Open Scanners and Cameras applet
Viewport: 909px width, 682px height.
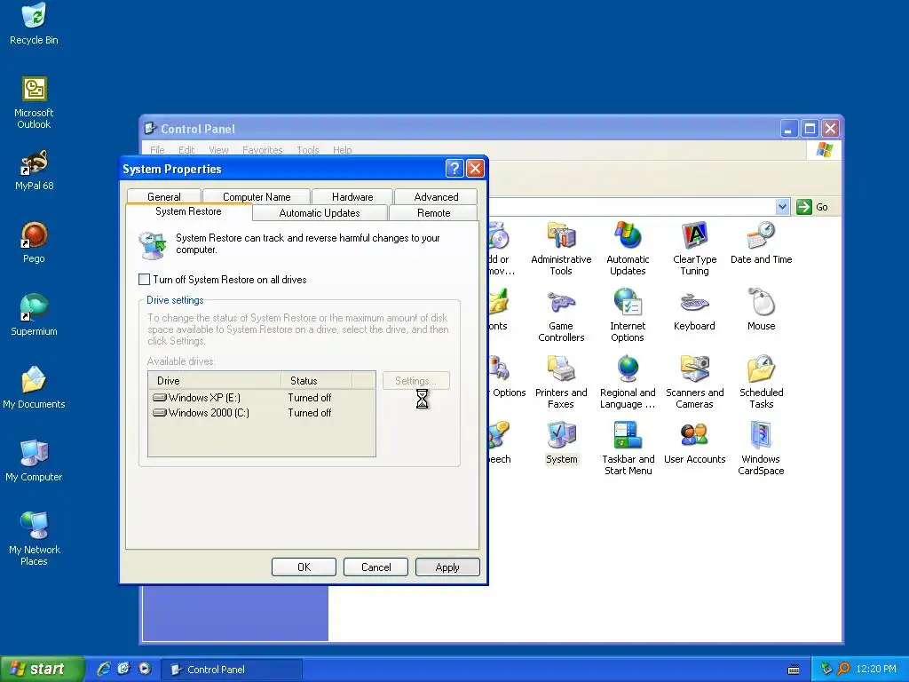(x=694, y=382)
